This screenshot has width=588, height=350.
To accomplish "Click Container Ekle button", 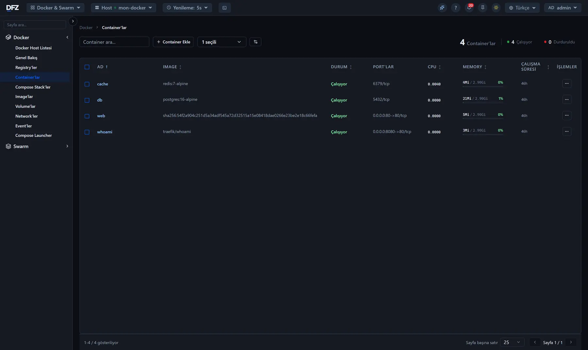I will coord(173,42).
